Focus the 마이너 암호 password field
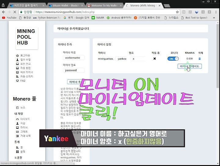220x166 pixels. tap(74, 70)
